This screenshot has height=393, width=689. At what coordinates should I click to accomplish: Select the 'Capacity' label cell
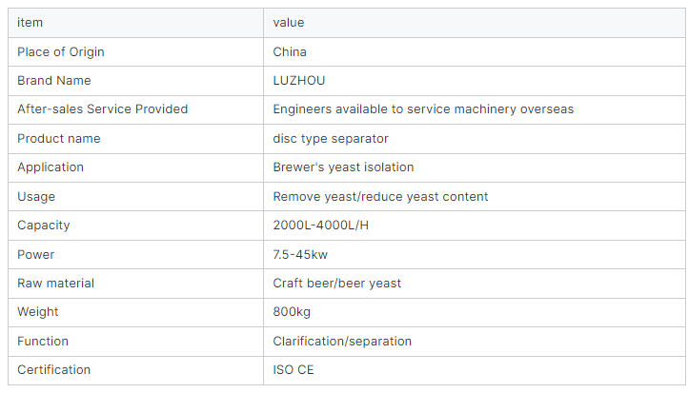point(43,226)
